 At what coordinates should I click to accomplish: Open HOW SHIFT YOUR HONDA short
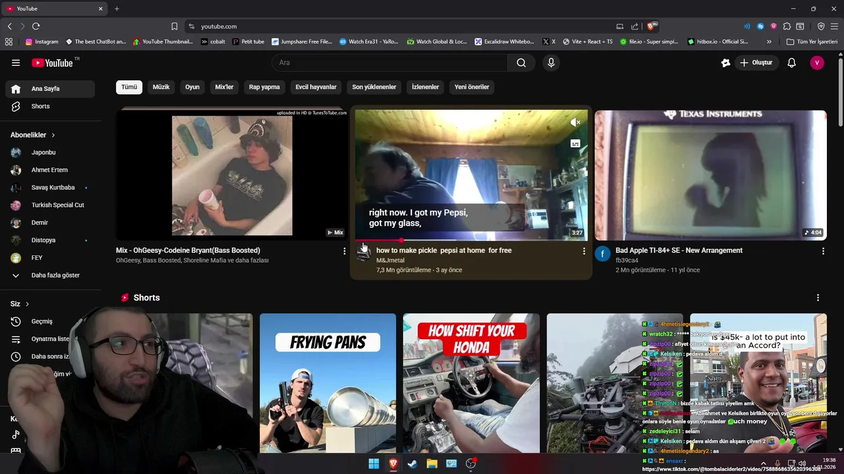click(471, 383)
